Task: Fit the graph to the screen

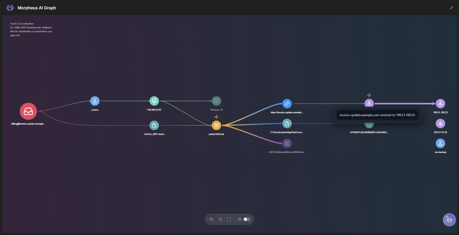Action: click(x=229, y=219)
